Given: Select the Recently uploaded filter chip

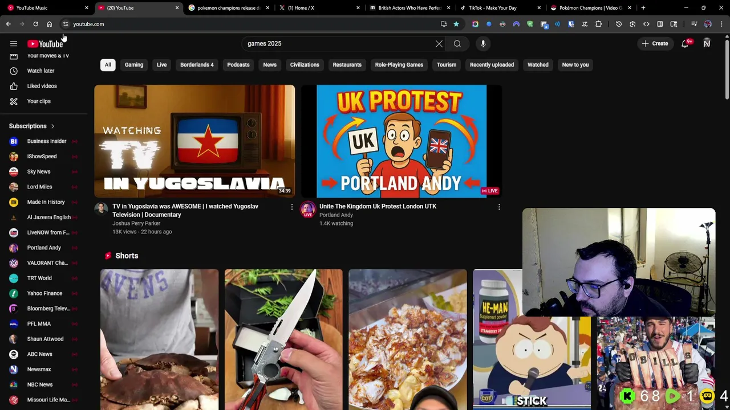Looking at the screenshot, I should point(492,65).
